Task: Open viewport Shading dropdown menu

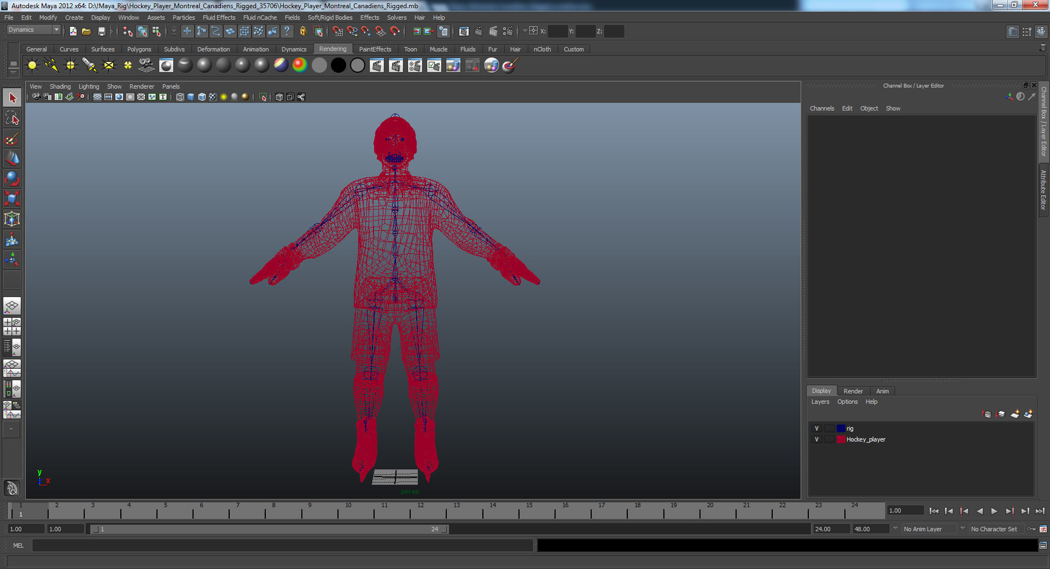Action: pyautogui.click(x=60, y=86)
